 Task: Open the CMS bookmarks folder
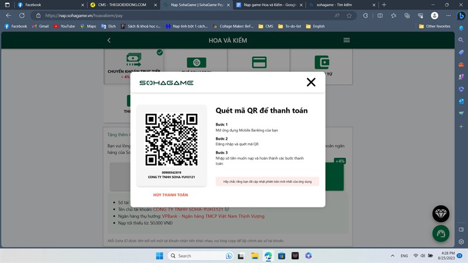click(266, 26)
